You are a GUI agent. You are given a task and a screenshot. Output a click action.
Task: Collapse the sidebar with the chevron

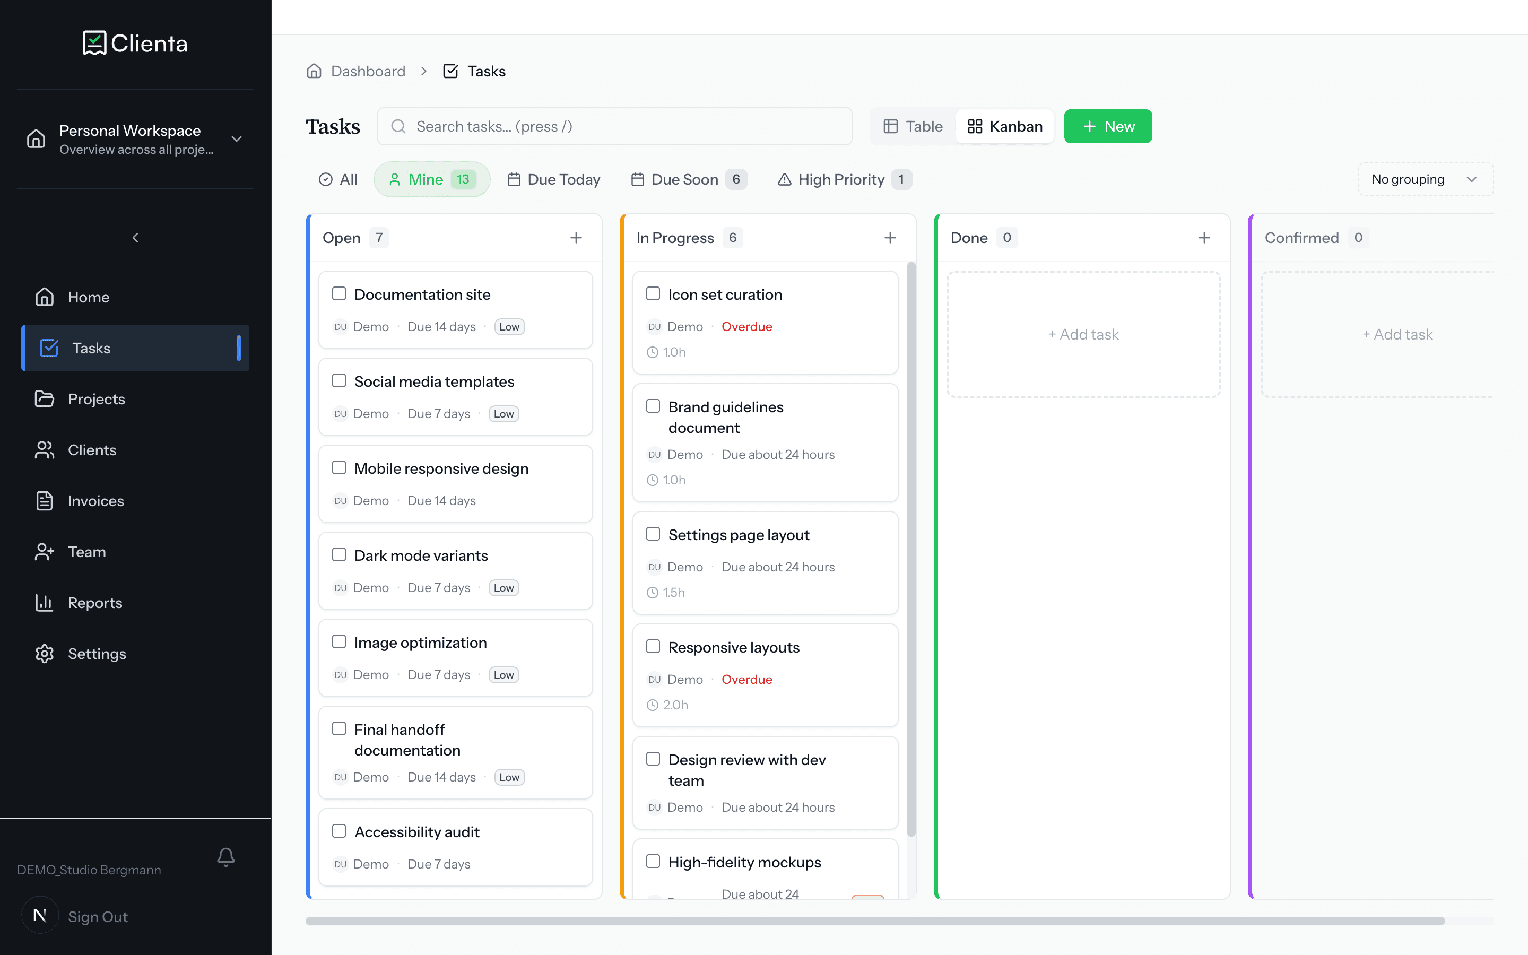pyautogui.click(x=134, y=238)
